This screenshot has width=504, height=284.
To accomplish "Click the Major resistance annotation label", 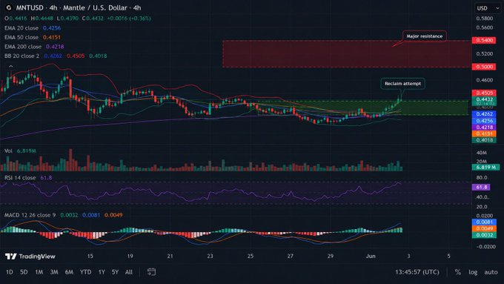I will (x=424, y=36).
